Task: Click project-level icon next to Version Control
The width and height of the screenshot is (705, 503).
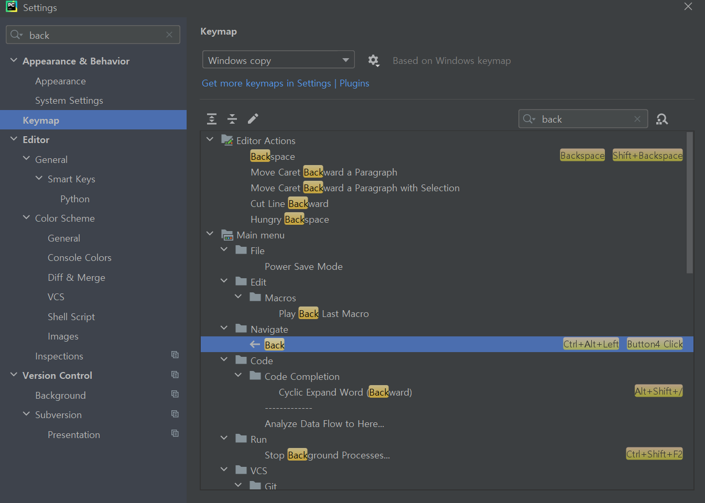Action: (175, 375)
